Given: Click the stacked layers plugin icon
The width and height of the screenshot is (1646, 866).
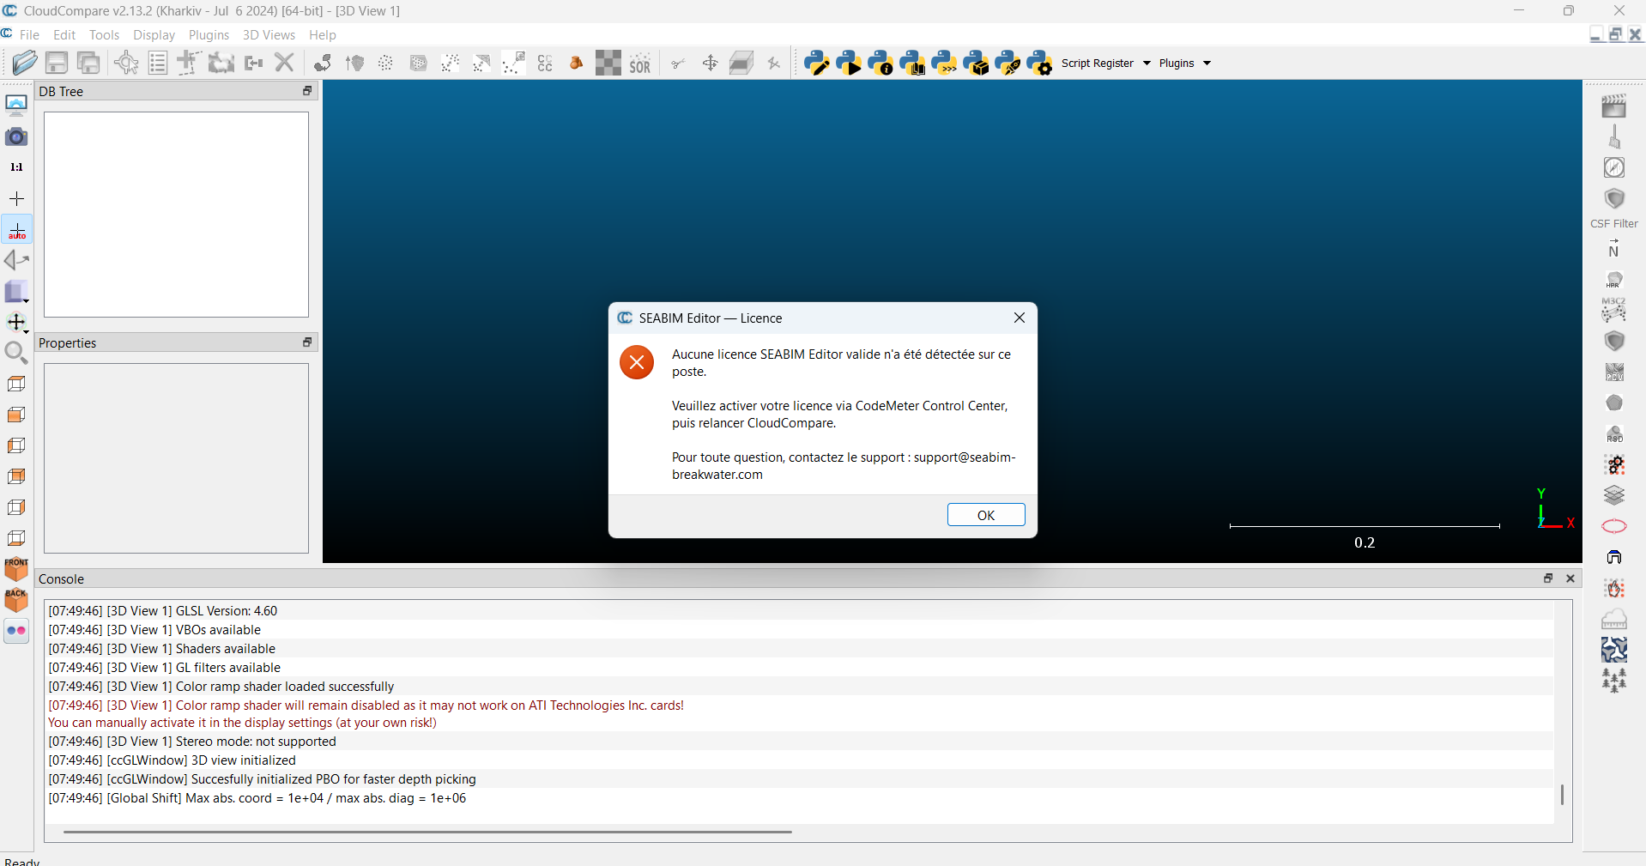Looking at the screenshot, I should tap(1614, 495).
